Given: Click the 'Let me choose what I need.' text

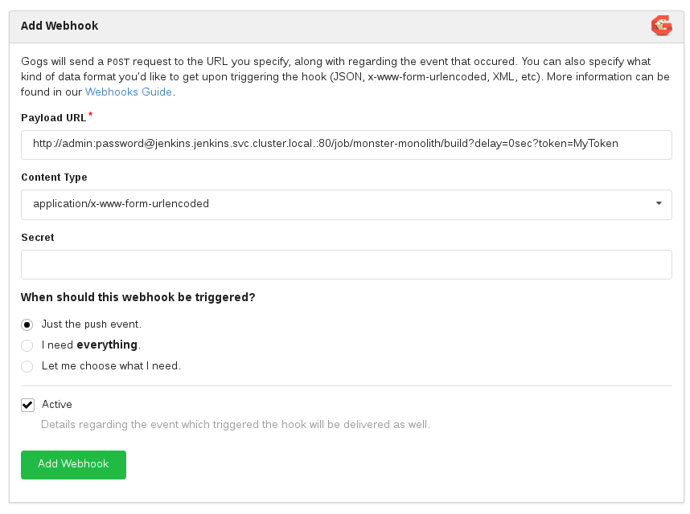Looking at the screenshot, I should pyautogui.click(x=111, y=366).
